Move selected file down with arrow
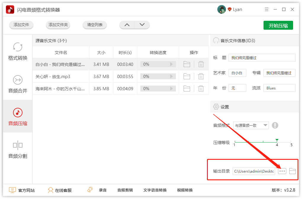 coord(142,25)
